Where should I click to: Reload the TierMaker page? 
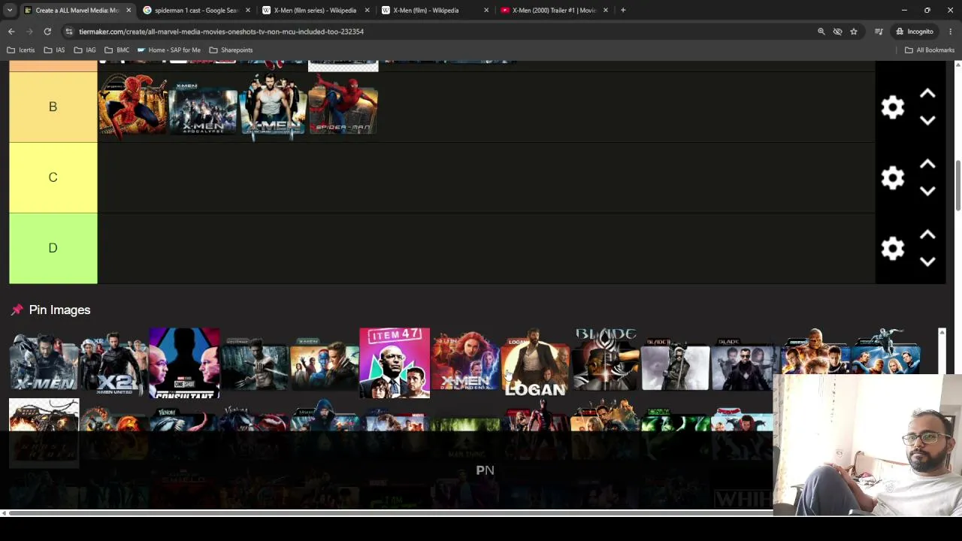click(x=47, y=32)
